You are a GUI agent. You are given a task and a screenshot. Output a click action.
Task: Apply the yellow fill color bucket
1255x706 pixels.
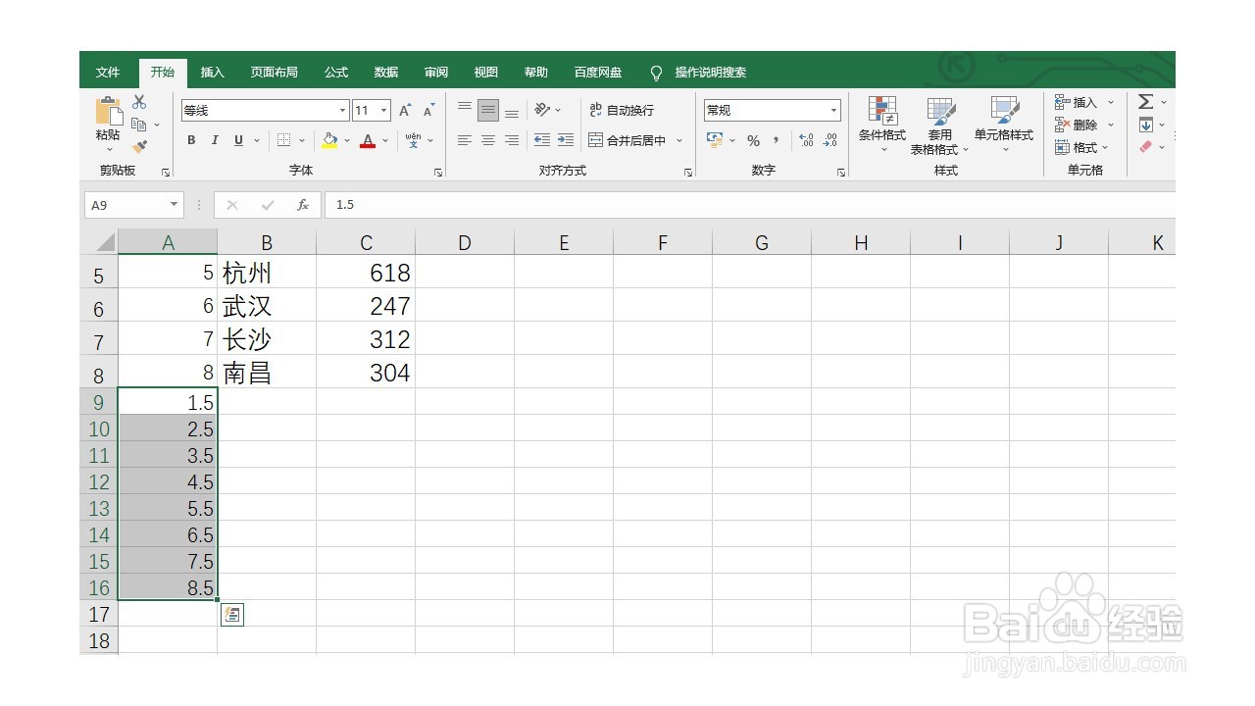click(329, 140)
